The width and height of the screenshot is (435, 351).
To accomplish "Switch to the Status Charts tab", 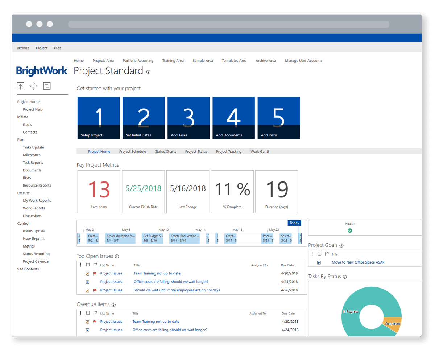I will (165, 152).
